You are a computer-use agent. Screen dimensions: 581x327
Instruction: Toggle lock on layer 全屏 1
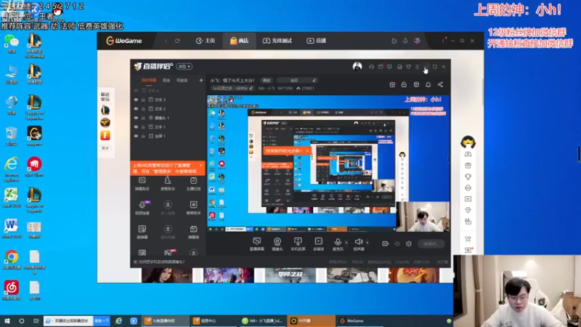tap(143, 136)
